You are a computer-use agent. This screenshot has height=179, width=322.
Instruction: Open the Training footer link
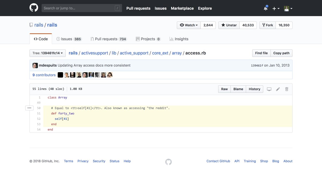pyautogui.click(x=250, y=161)
